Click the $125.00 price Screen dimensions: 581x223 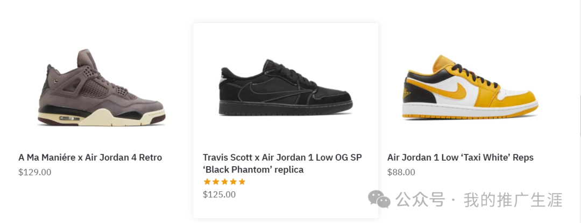(219, 195)
